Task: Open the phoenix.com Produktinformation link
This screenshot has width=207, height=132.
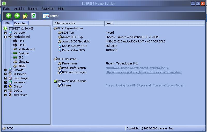Action: (137, 68)
